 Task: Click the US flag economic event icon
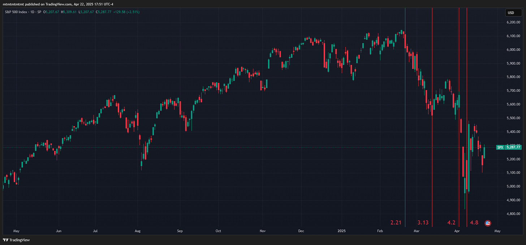(487, 223)
